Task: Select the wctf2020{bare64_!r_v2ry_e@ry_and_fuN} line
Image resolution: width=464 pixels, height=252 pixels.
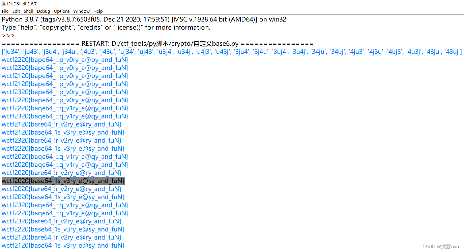Action: 61,189
